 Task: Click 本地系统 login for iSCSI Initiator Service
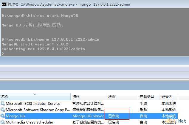169,104
